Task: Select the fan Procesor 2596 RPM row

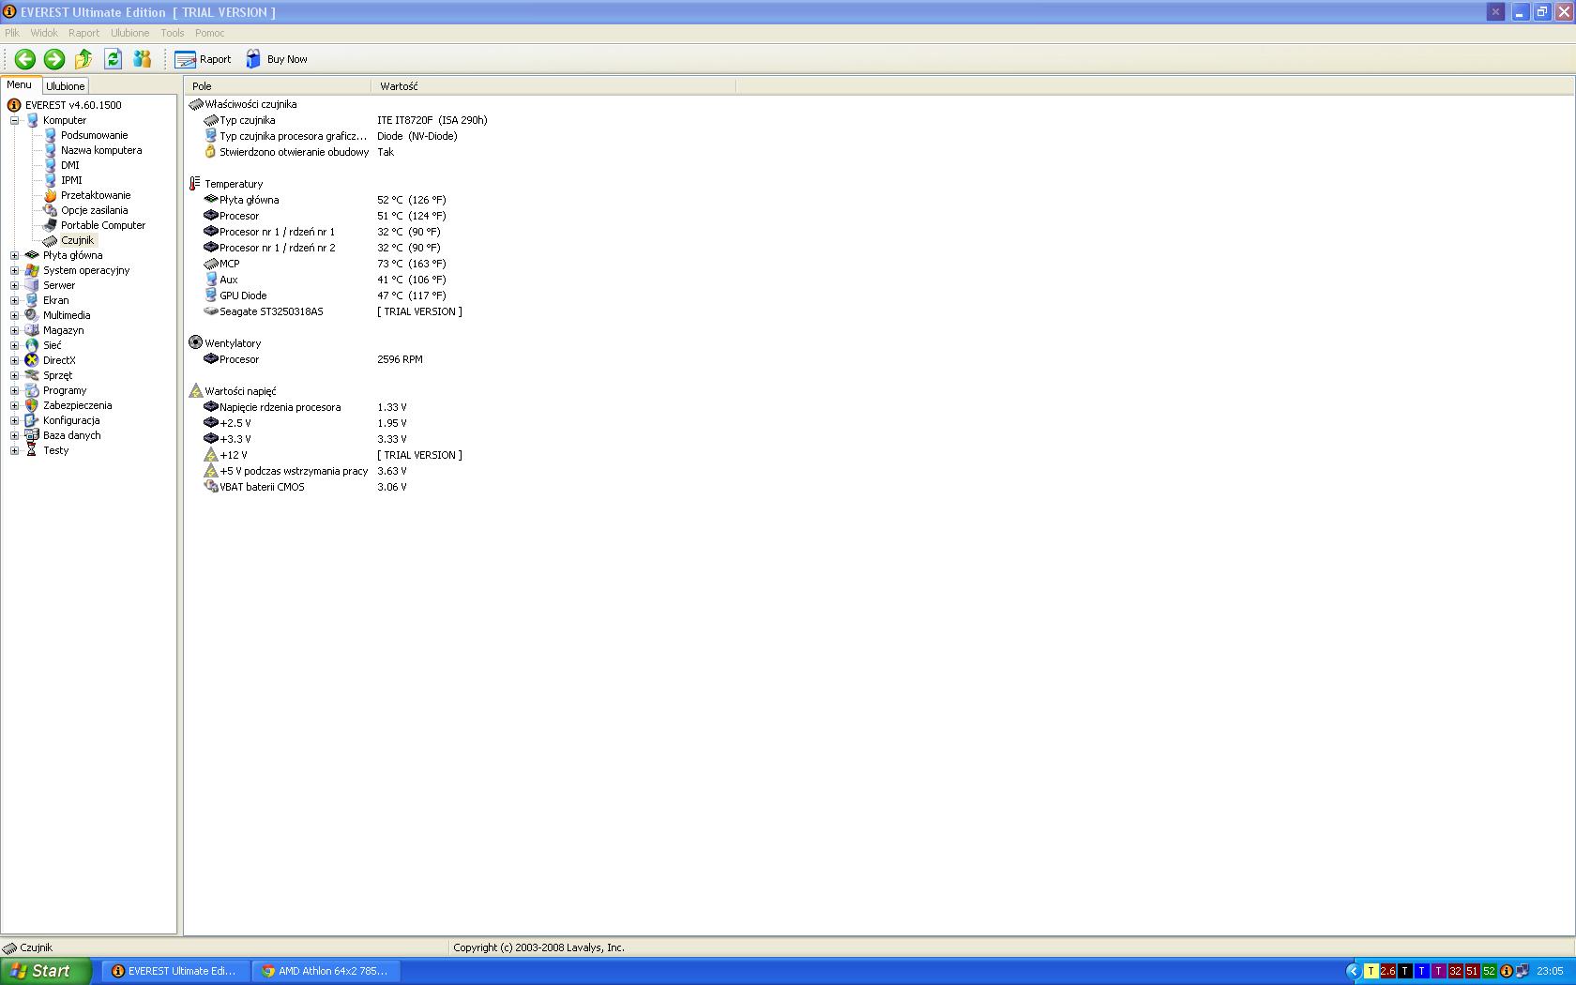Action: tap(312, 359)
